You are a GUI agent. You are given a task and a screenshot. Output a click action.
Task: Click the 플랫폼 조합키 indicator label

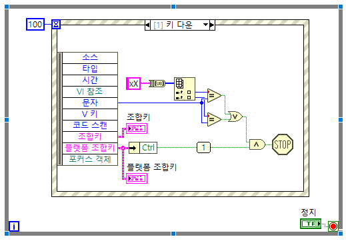152,167
